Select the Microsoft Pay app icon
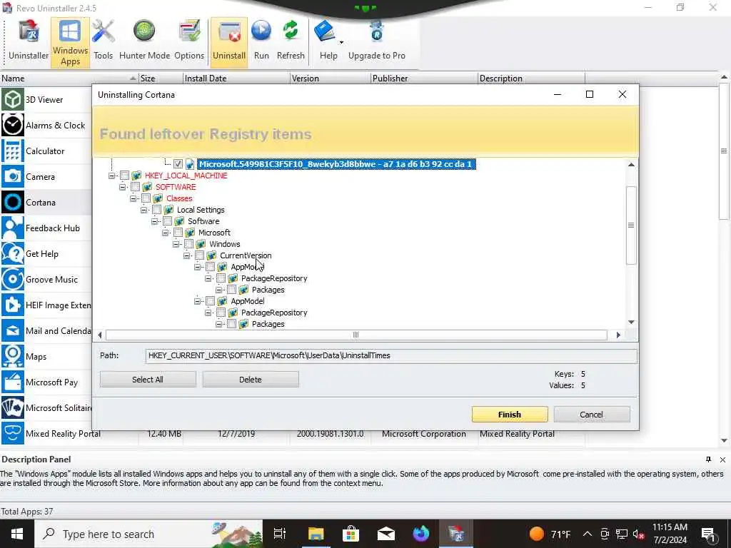This screenshot has width=731, height=548. 13,382
